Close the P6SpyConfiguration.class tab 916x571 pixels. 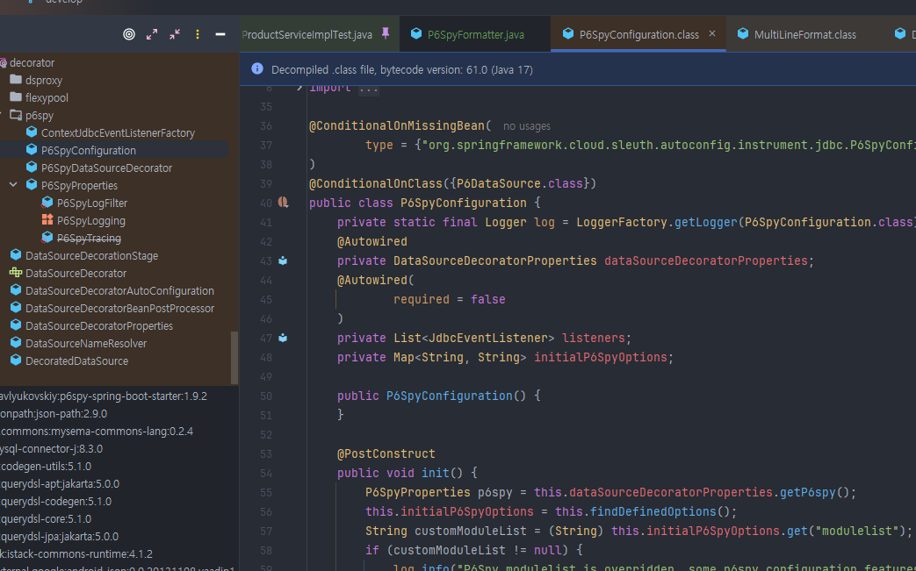click(712, 34)
